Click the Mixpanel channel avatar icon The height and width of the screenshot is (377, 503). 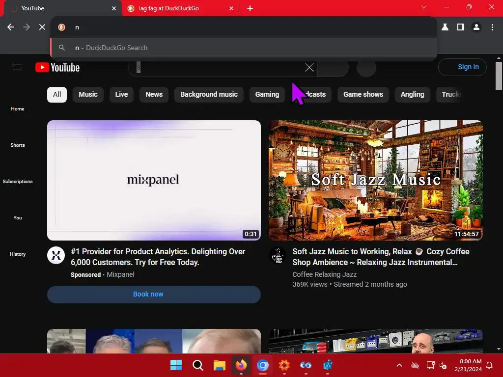(x=56, y=255)
